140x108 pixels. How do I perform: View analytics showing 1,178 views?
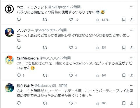click(102, 20)
